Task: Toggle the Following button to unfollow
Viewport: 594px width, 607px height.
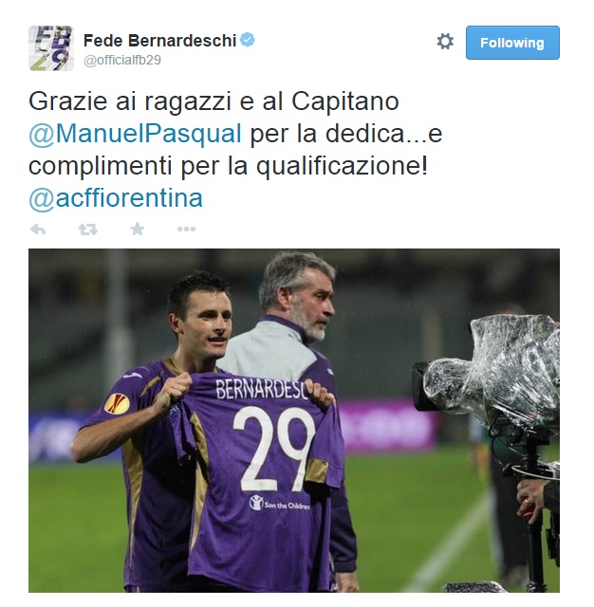Action: click(x=512, y=43)
